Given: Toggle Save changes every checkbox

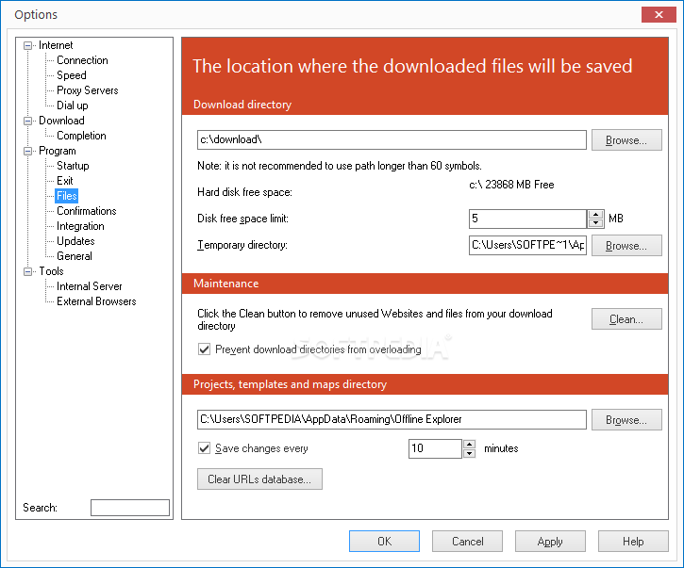Looking at the screenshot, I should coord(204,448).
